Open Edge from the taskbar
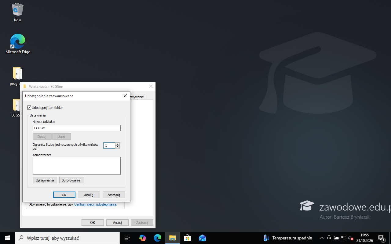Viewport: 391px width, 244px height. [x=157, y=238]
